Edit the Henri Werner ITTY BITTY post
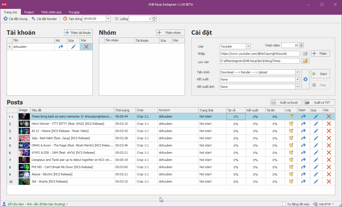The image size is (342, 207). pos(316,124)
